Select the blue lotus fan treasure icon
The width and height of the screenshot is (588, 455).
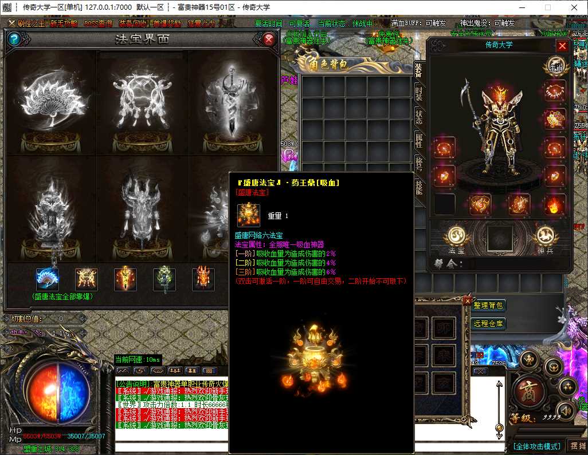pyautogui.click(x=47, y=279)
